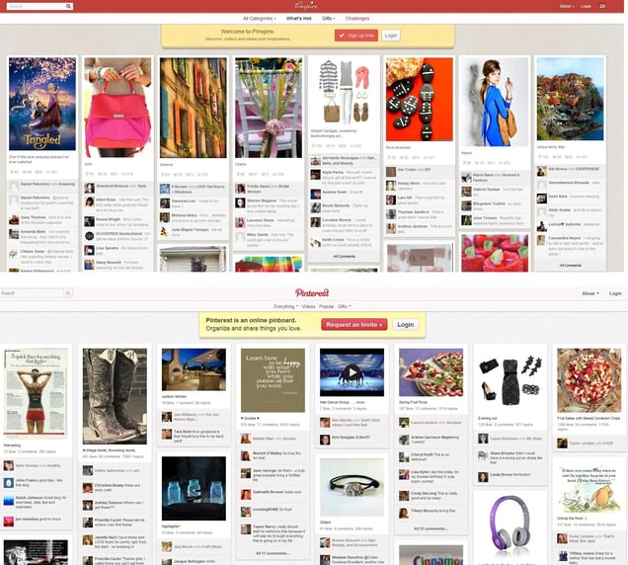Focus the Pinterest search field
Image resolution: width=628 pixels, height=565 pixels.
pyautogui.click(x=32, y=293)
